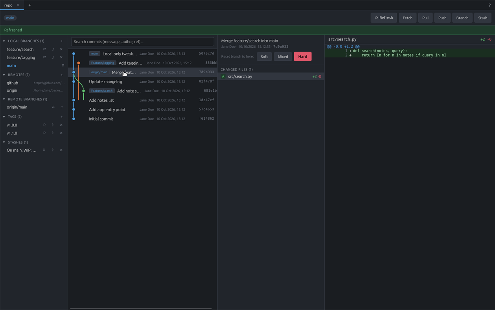495x310 pixels.
Task: Choose Soft reset to this commit
Action: point(264,56)
